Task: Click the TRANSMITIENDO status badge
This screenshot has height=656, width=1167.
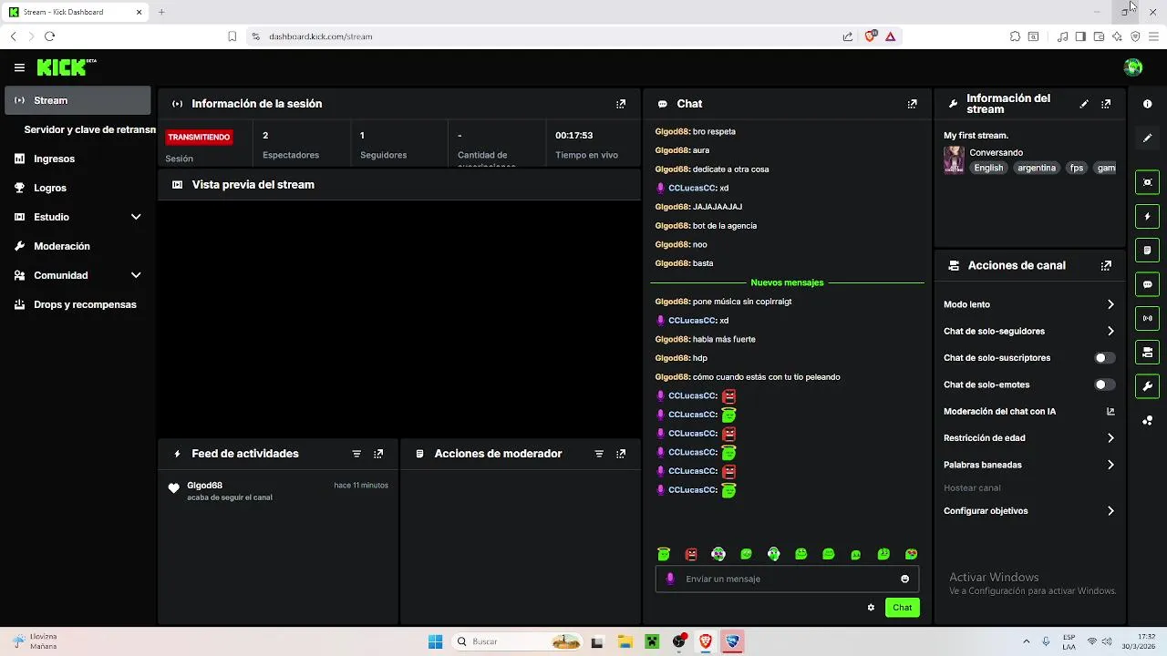Action: 199,137
